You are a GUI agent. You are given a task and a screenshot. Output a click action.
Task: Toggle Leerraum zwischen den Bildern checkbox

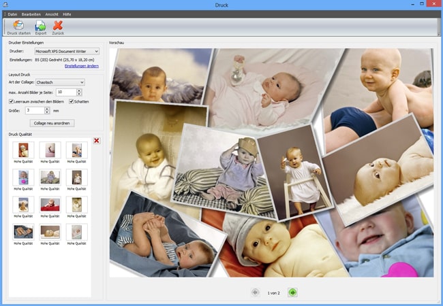tap(12, 101)
